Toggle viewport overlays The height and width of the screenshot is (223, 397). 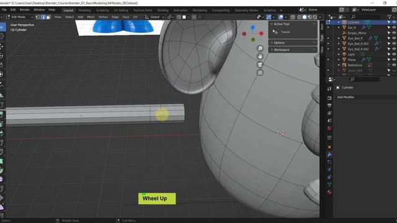pos(280,17)
